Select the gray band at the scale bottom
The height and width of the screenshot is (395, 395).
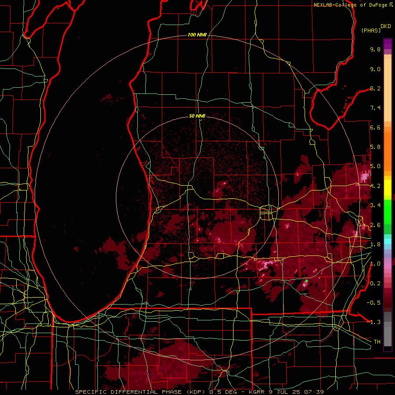tap(388, 330)
